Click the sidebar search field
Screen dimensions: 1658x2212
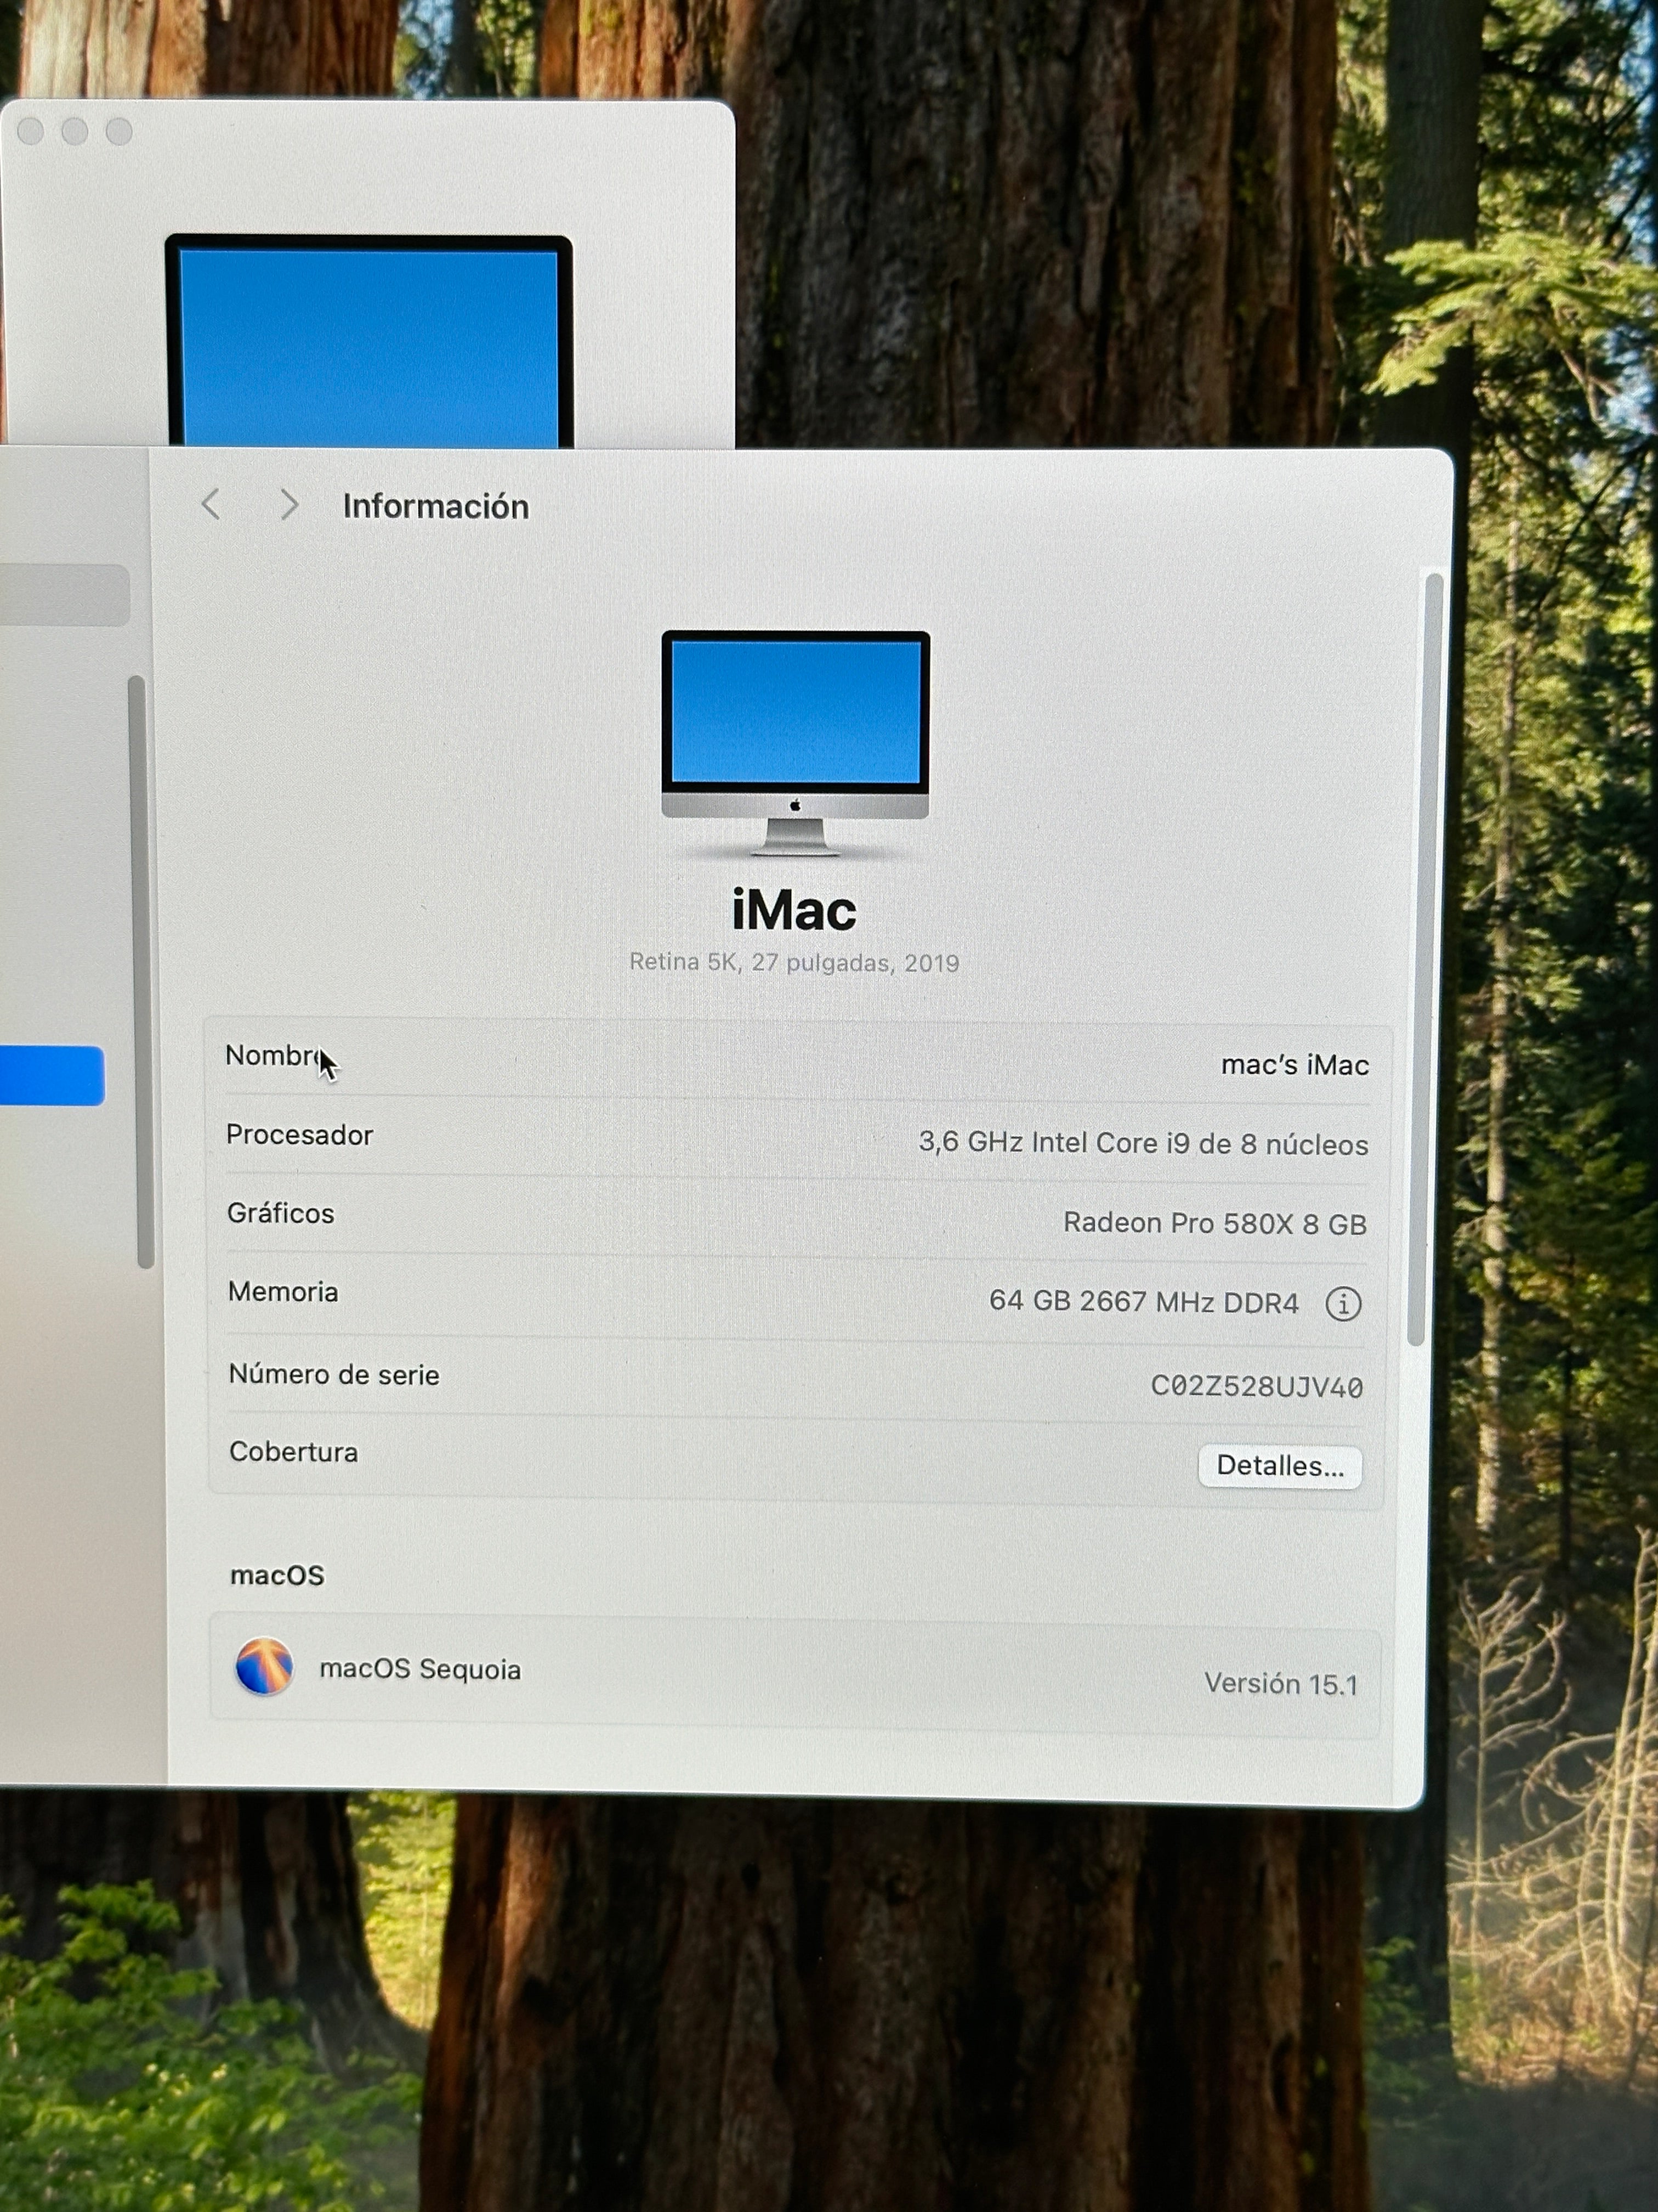point(65,595)
